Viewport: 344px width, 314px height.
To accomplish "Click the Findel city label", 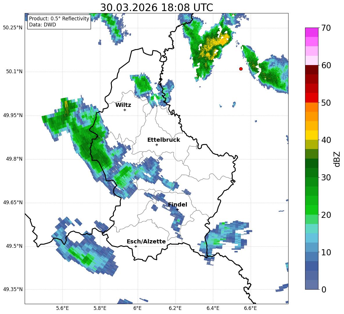I will click(x=178, y=204).
